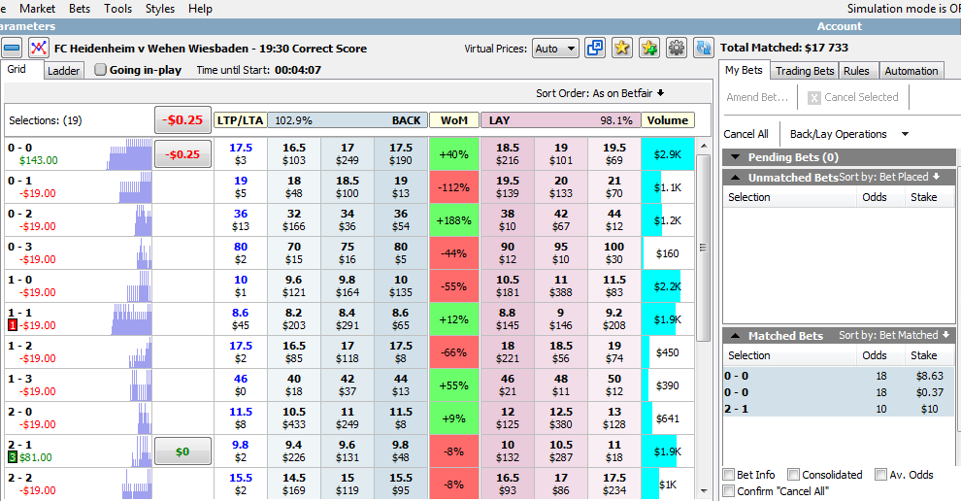Click the Amend Bet… button
This screenshot has width=961, height=501.
(x=757, y=97)
